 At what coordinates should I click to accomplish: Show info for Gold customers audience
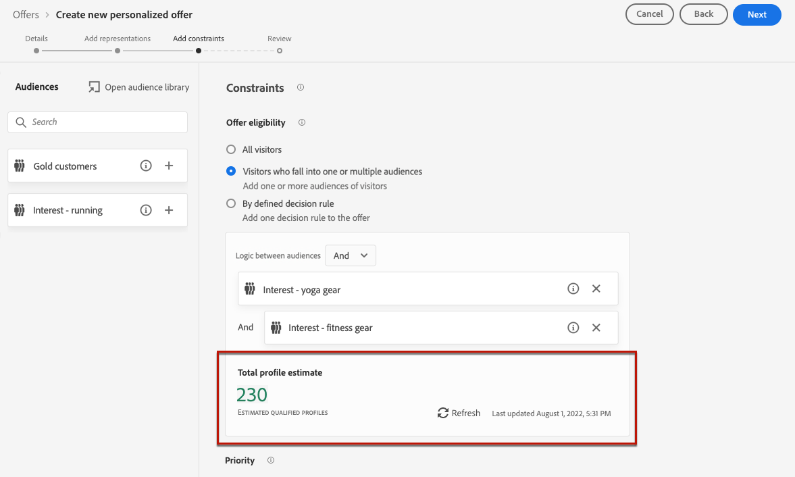coord(146,166)
